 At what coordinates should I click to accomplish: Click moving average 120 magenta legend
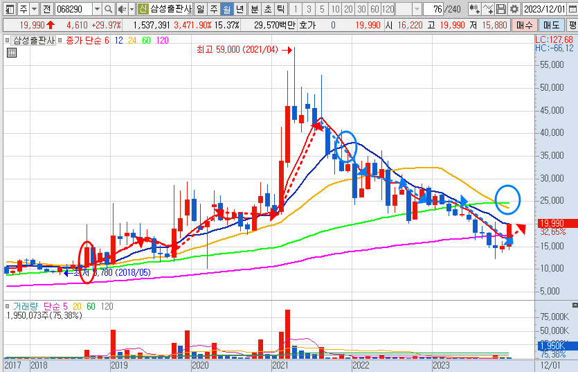[x=163, y=40]
